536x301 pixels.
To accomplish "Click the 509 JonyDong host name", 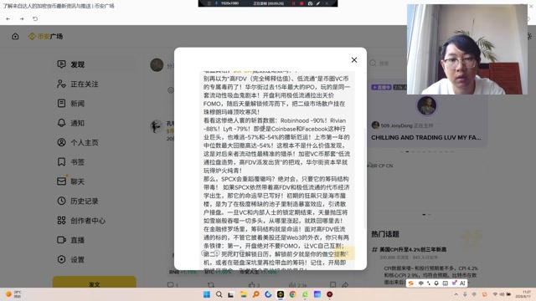I will [x=396, y=125].
